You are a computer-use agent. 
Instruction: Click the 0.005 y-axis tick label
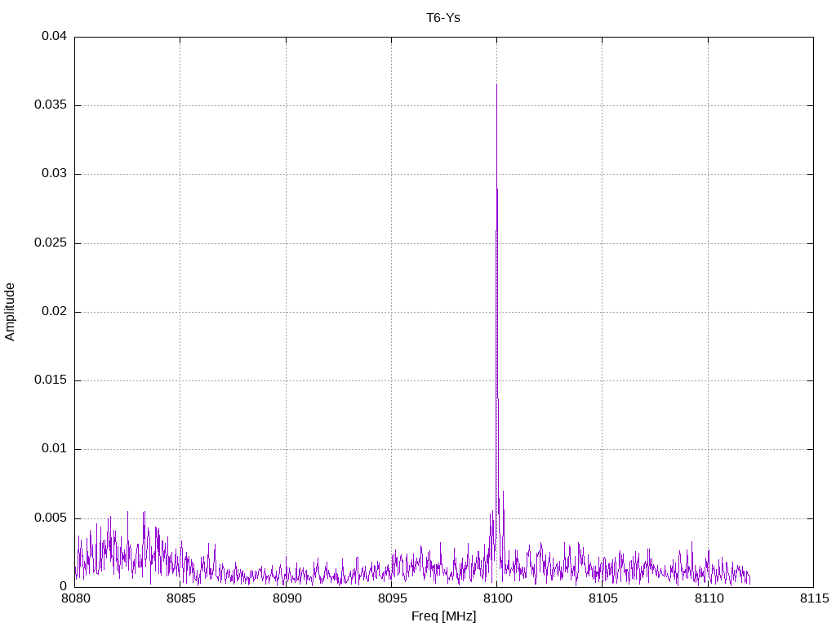point(51,518)
